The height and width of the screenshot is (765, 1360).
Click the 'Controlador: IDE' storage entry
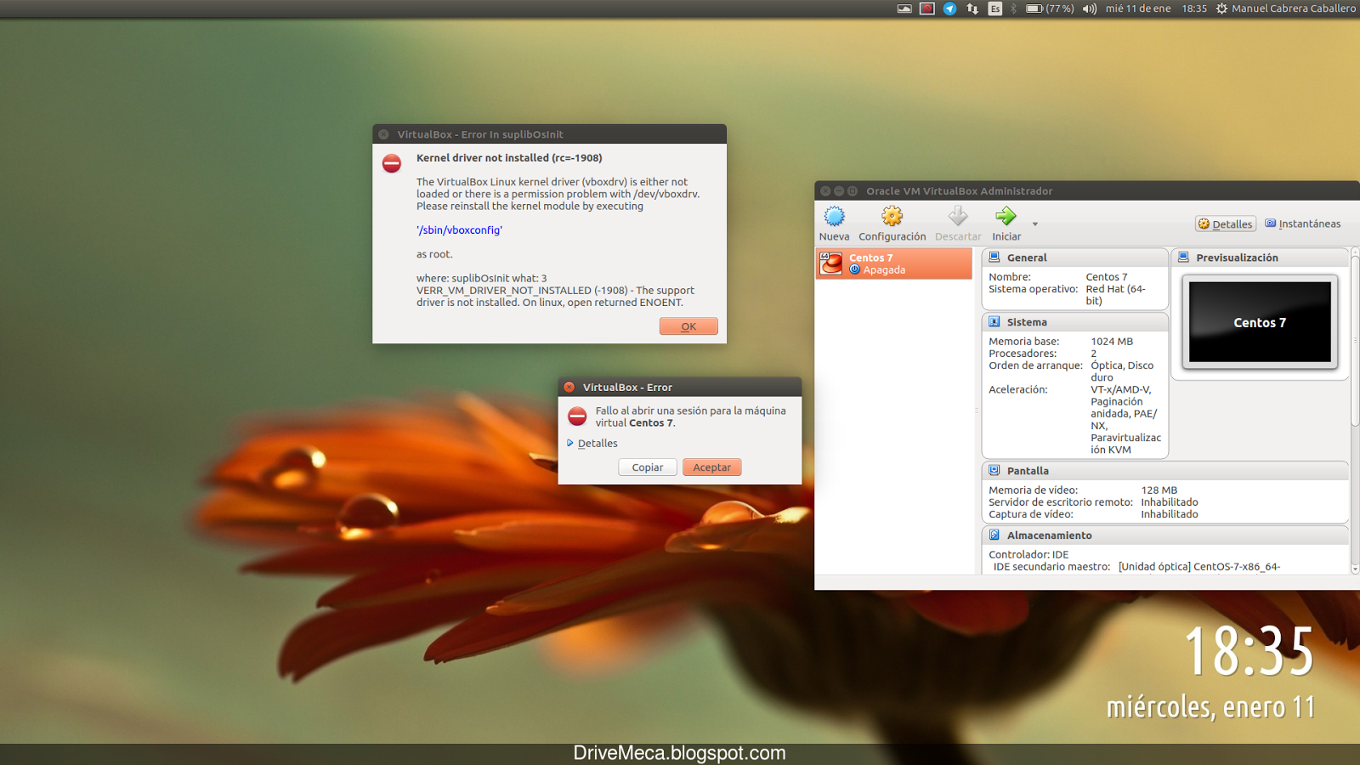1028,555
